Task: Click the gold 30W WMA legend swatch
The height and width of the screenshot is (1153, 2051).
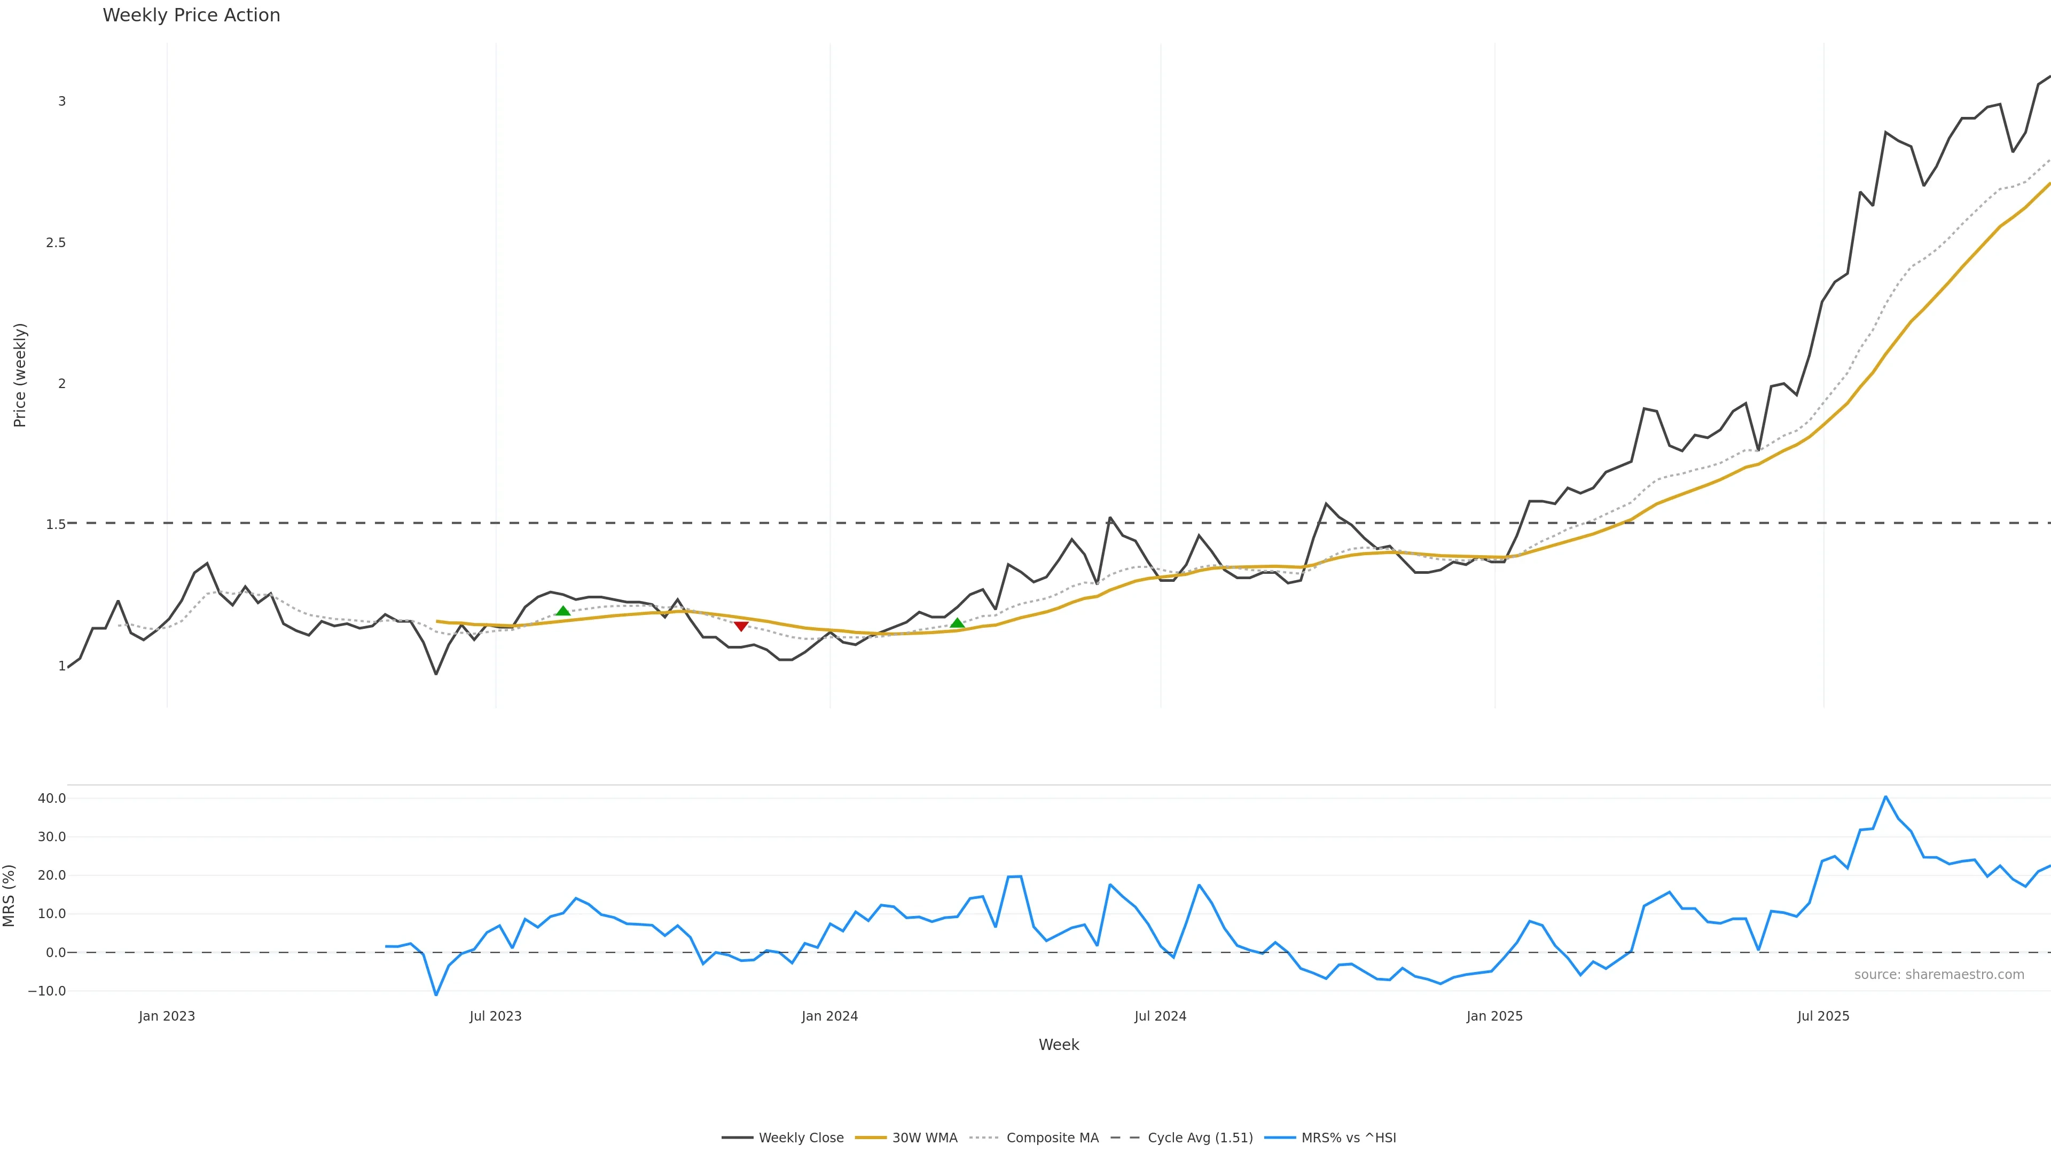Action: pos(870,1138)
